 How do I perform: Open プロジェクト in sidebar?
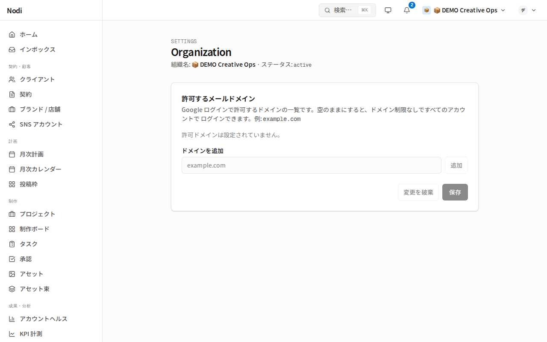point(51,214)
